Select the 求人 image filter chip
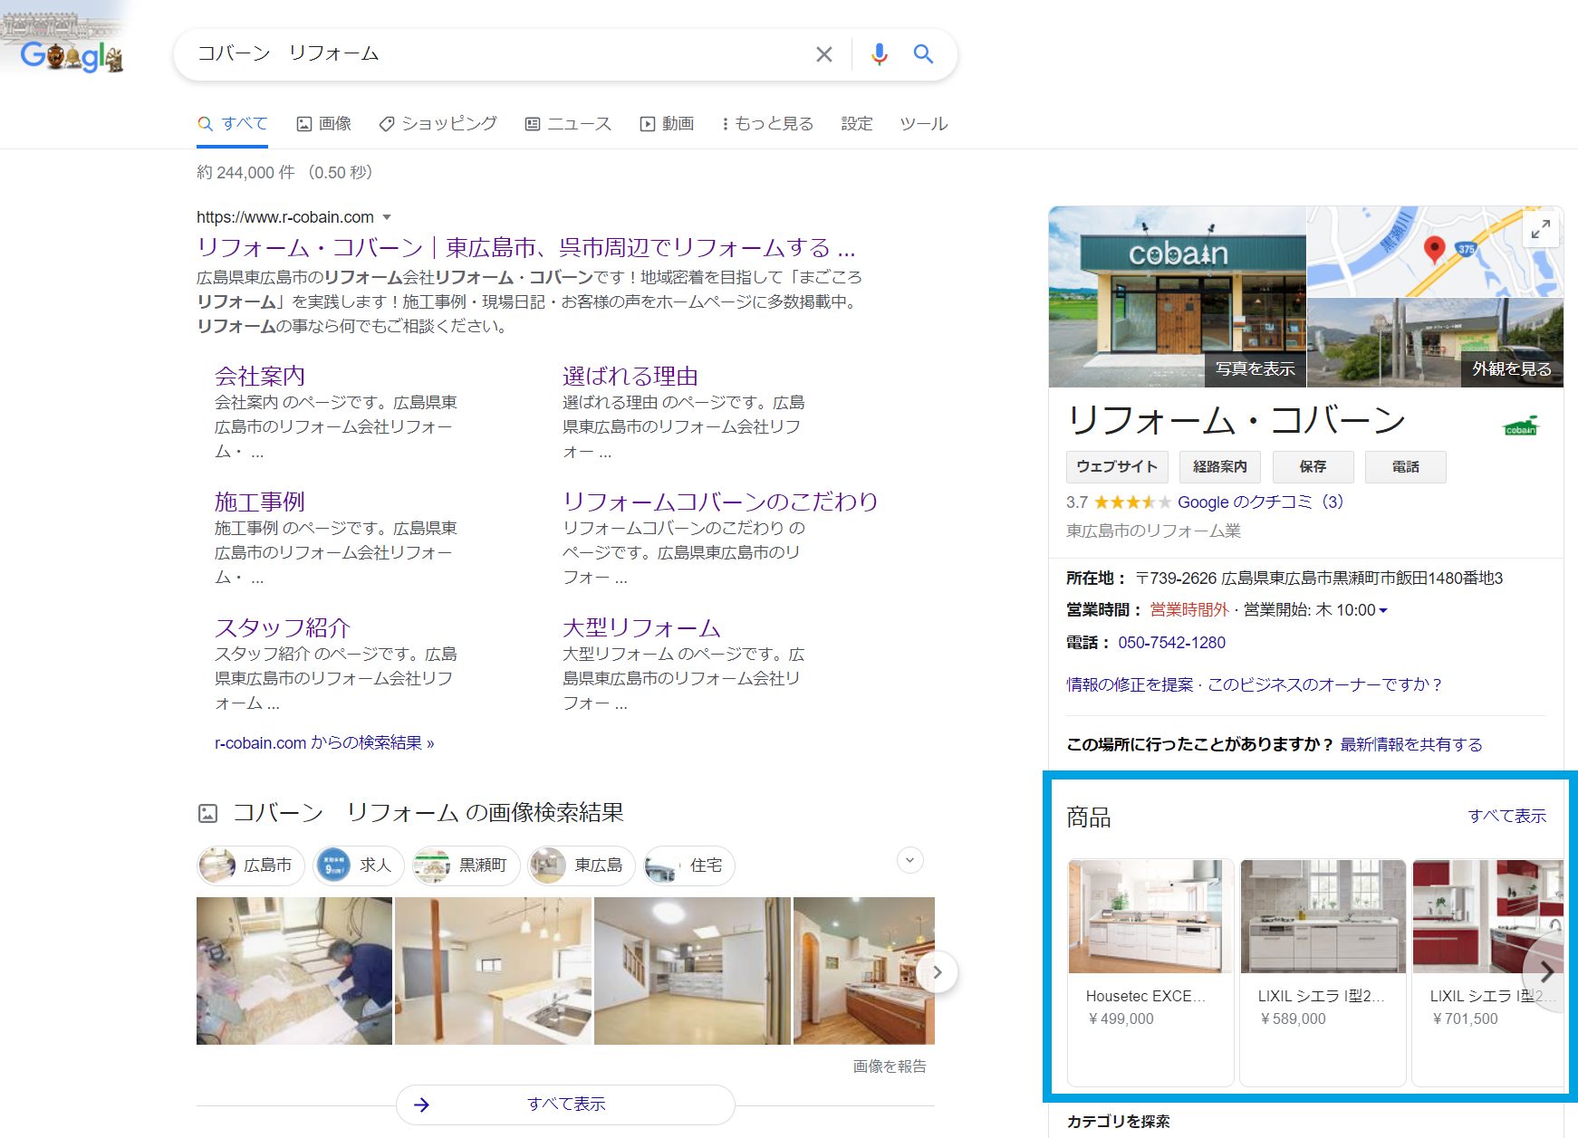The width and height of the screenshot is (1578, 1138). pos(358,865)
